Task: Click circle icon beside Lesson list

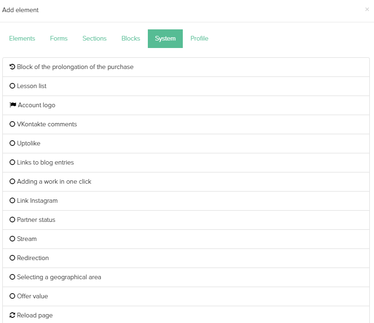Action: pos(12,86)
